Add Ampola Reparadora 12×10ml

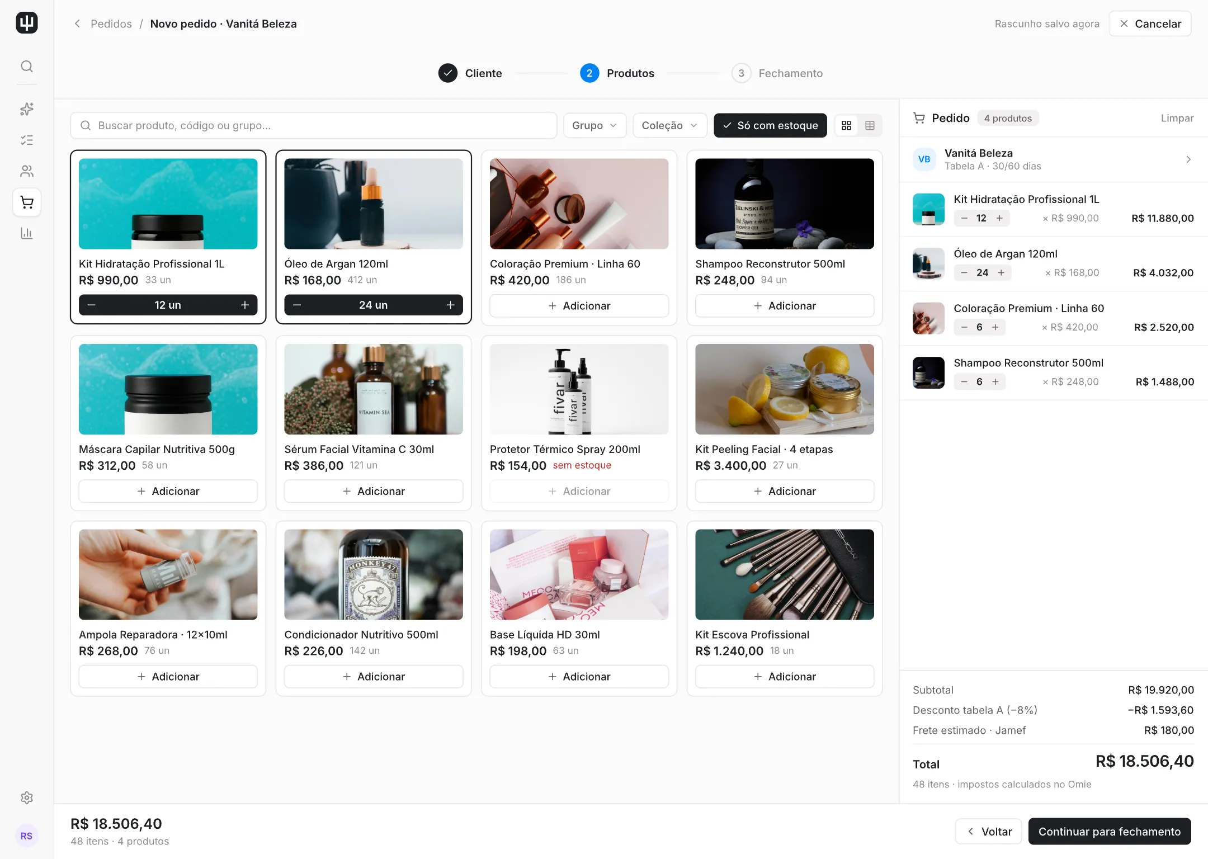point(168,676)
